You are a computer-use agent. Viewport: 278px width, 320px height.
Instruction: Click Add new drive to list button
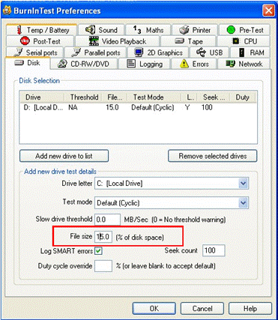coord(64,156)
